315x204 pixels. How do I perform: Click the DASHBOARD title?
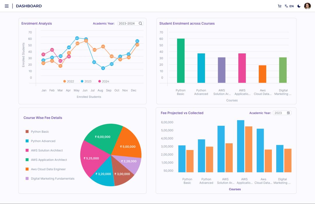[x=29, y=6]
